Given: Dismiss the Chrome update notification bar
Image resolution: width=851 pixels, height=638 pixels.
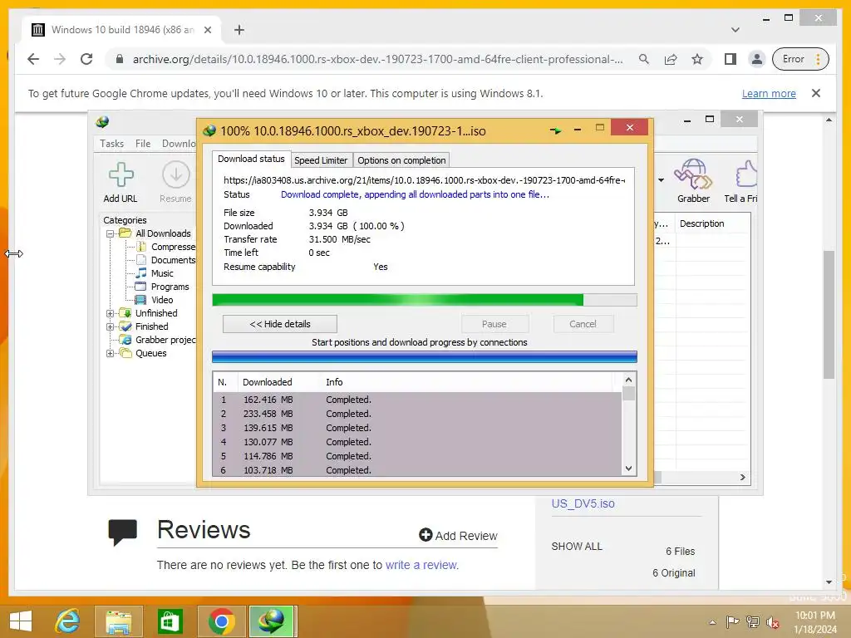Looking at the screenshot, I should tap(816, 93).
